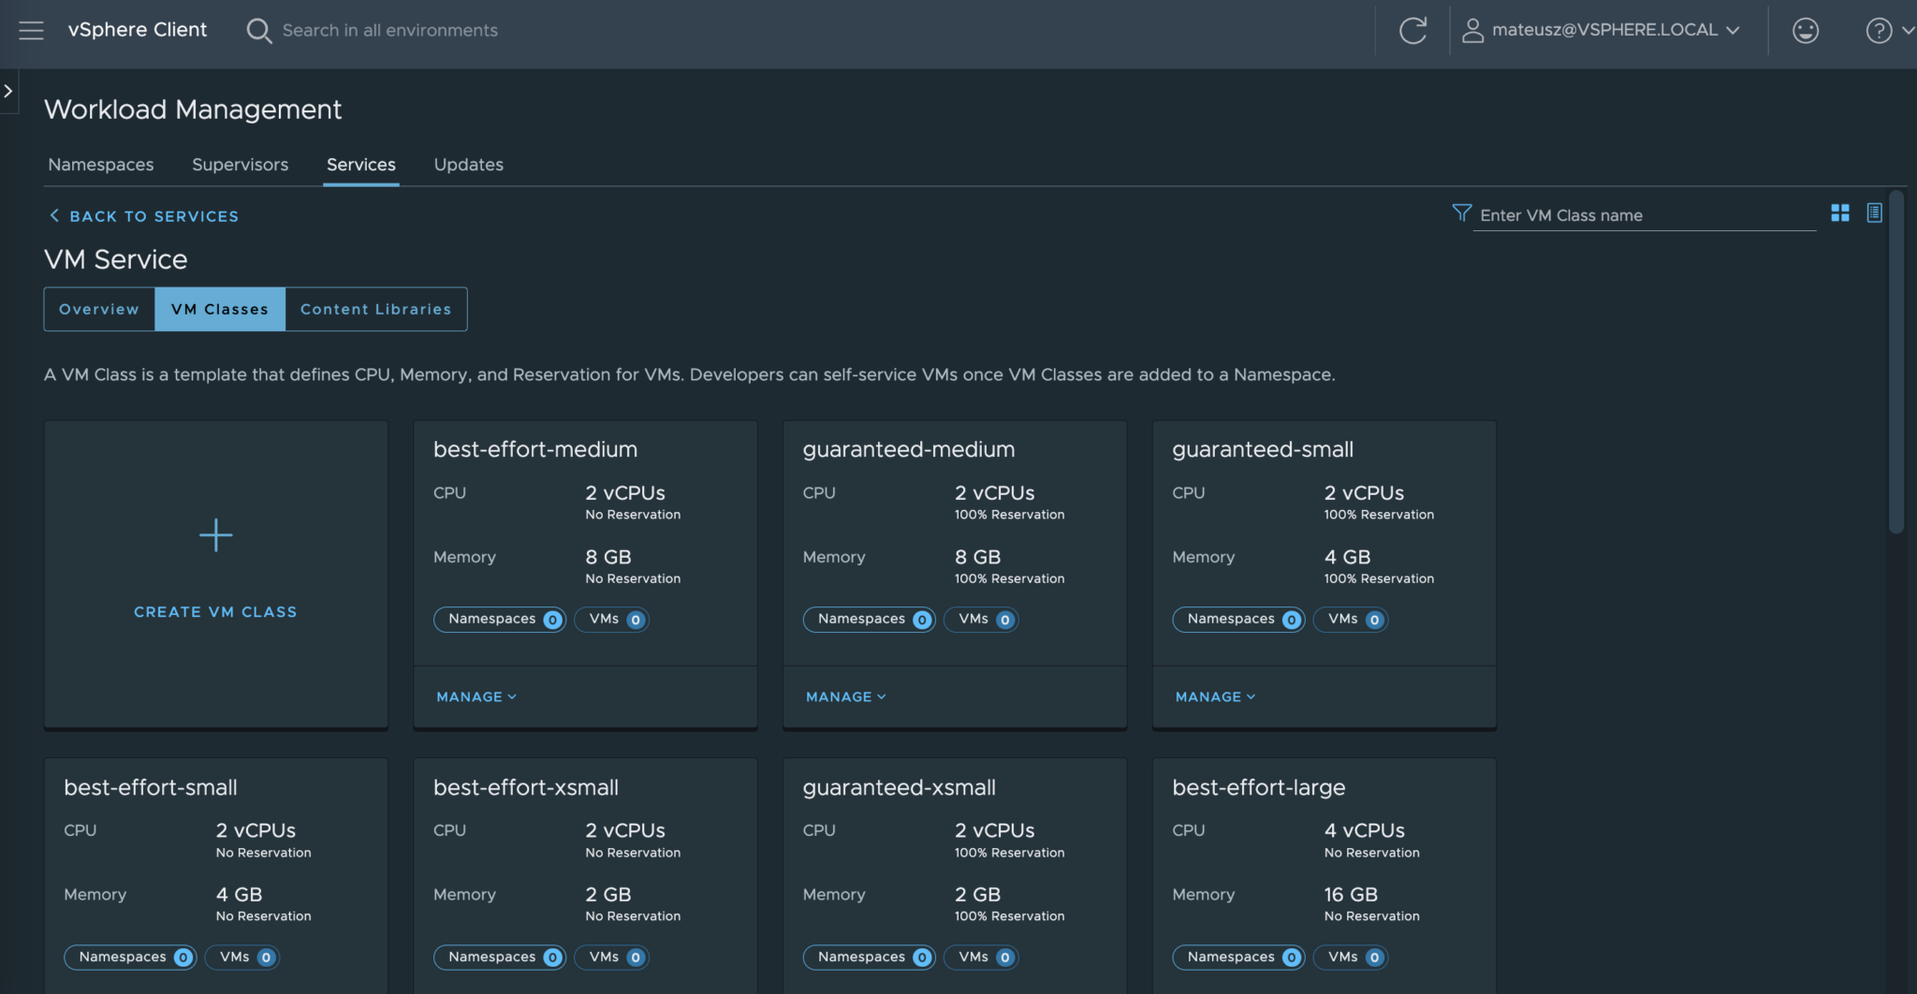1917x994 pixels.
Task: Click BACK TO SERVICES link
Action: 142,216
